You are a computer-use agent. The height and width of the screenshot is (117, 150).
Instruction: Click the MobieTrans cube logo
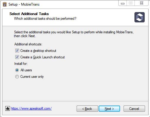139,17
